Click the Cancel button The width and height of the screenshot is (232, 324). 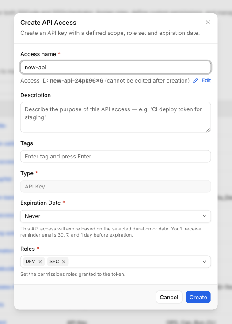(169, 297)
